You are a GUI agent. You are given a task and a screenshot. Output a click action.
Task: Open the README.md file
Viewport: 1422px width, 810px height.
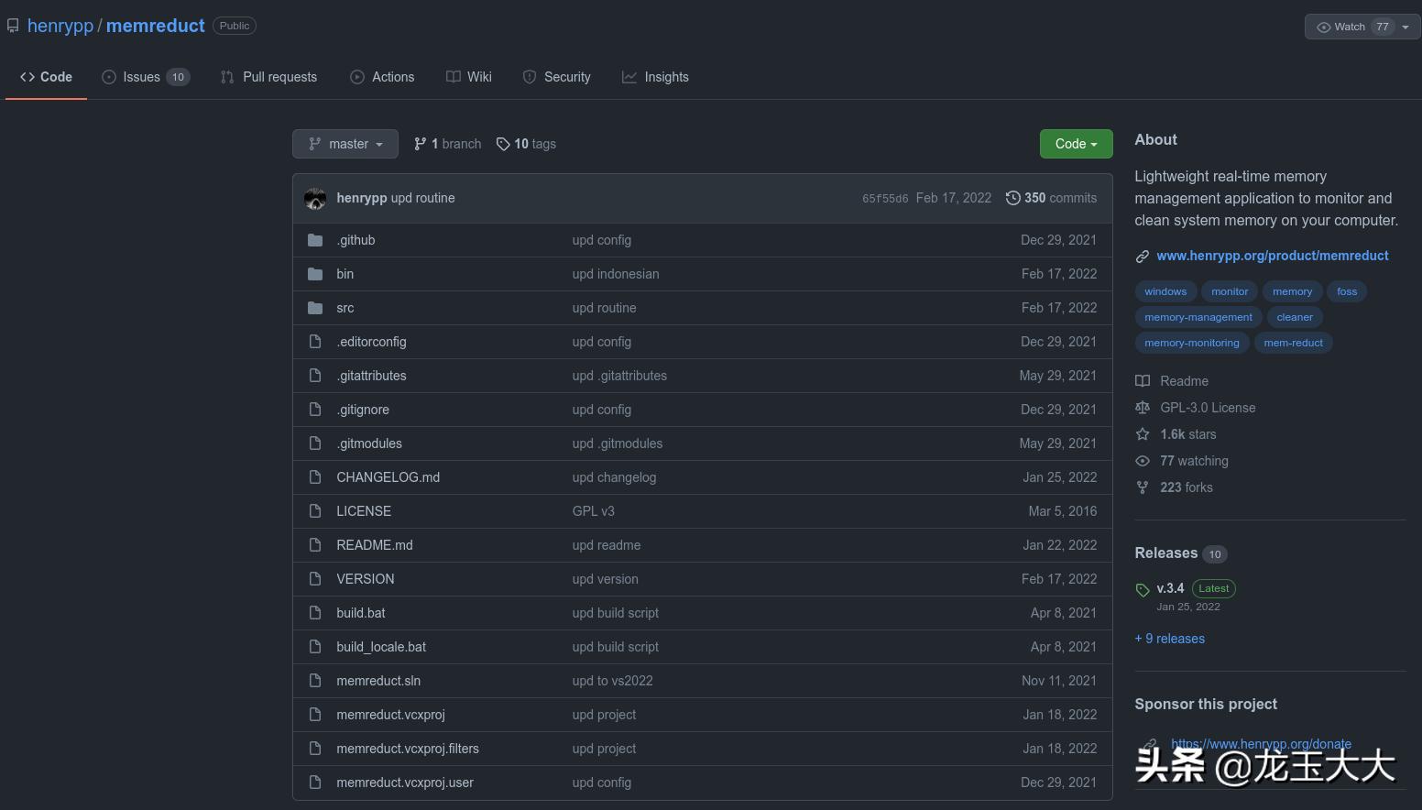point(374,545)
